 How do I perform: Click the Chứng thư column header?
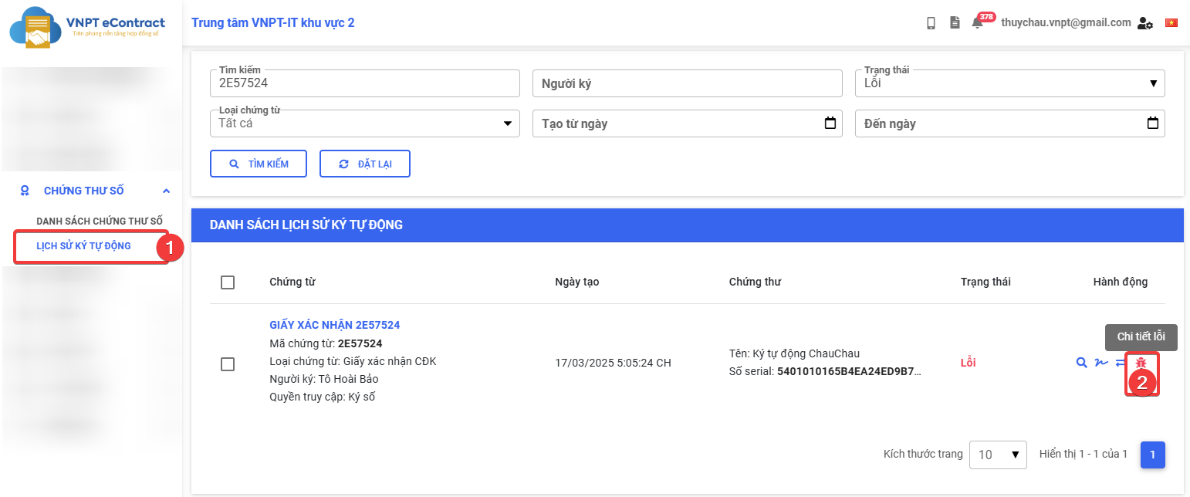755,282
